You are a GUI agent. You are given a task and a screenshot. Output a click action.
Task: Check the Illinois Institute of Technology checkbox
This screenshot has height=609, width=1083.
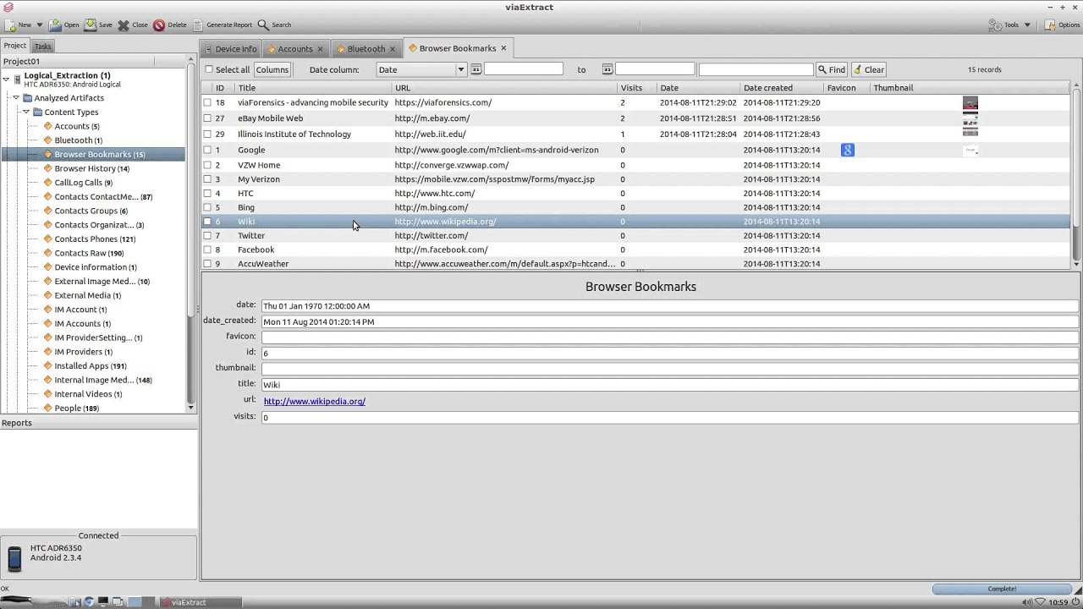tap(207, 134)
